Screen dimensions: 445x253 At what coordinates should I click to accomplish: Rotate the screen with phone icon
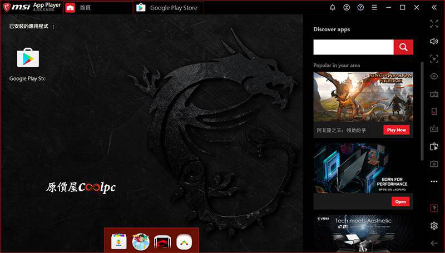point(434,111)
